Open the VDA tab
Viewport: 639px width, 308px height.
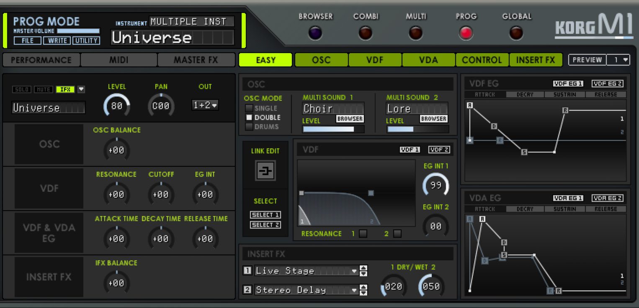[x=428, y=60]
